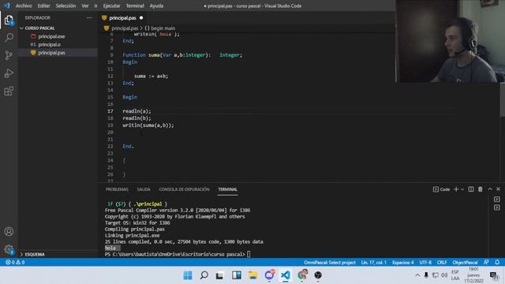Image resolution: width=505 pixels, height=284 pixels.
Task: Click breadcrumb 'begin main'
Action: click(160, 28)
